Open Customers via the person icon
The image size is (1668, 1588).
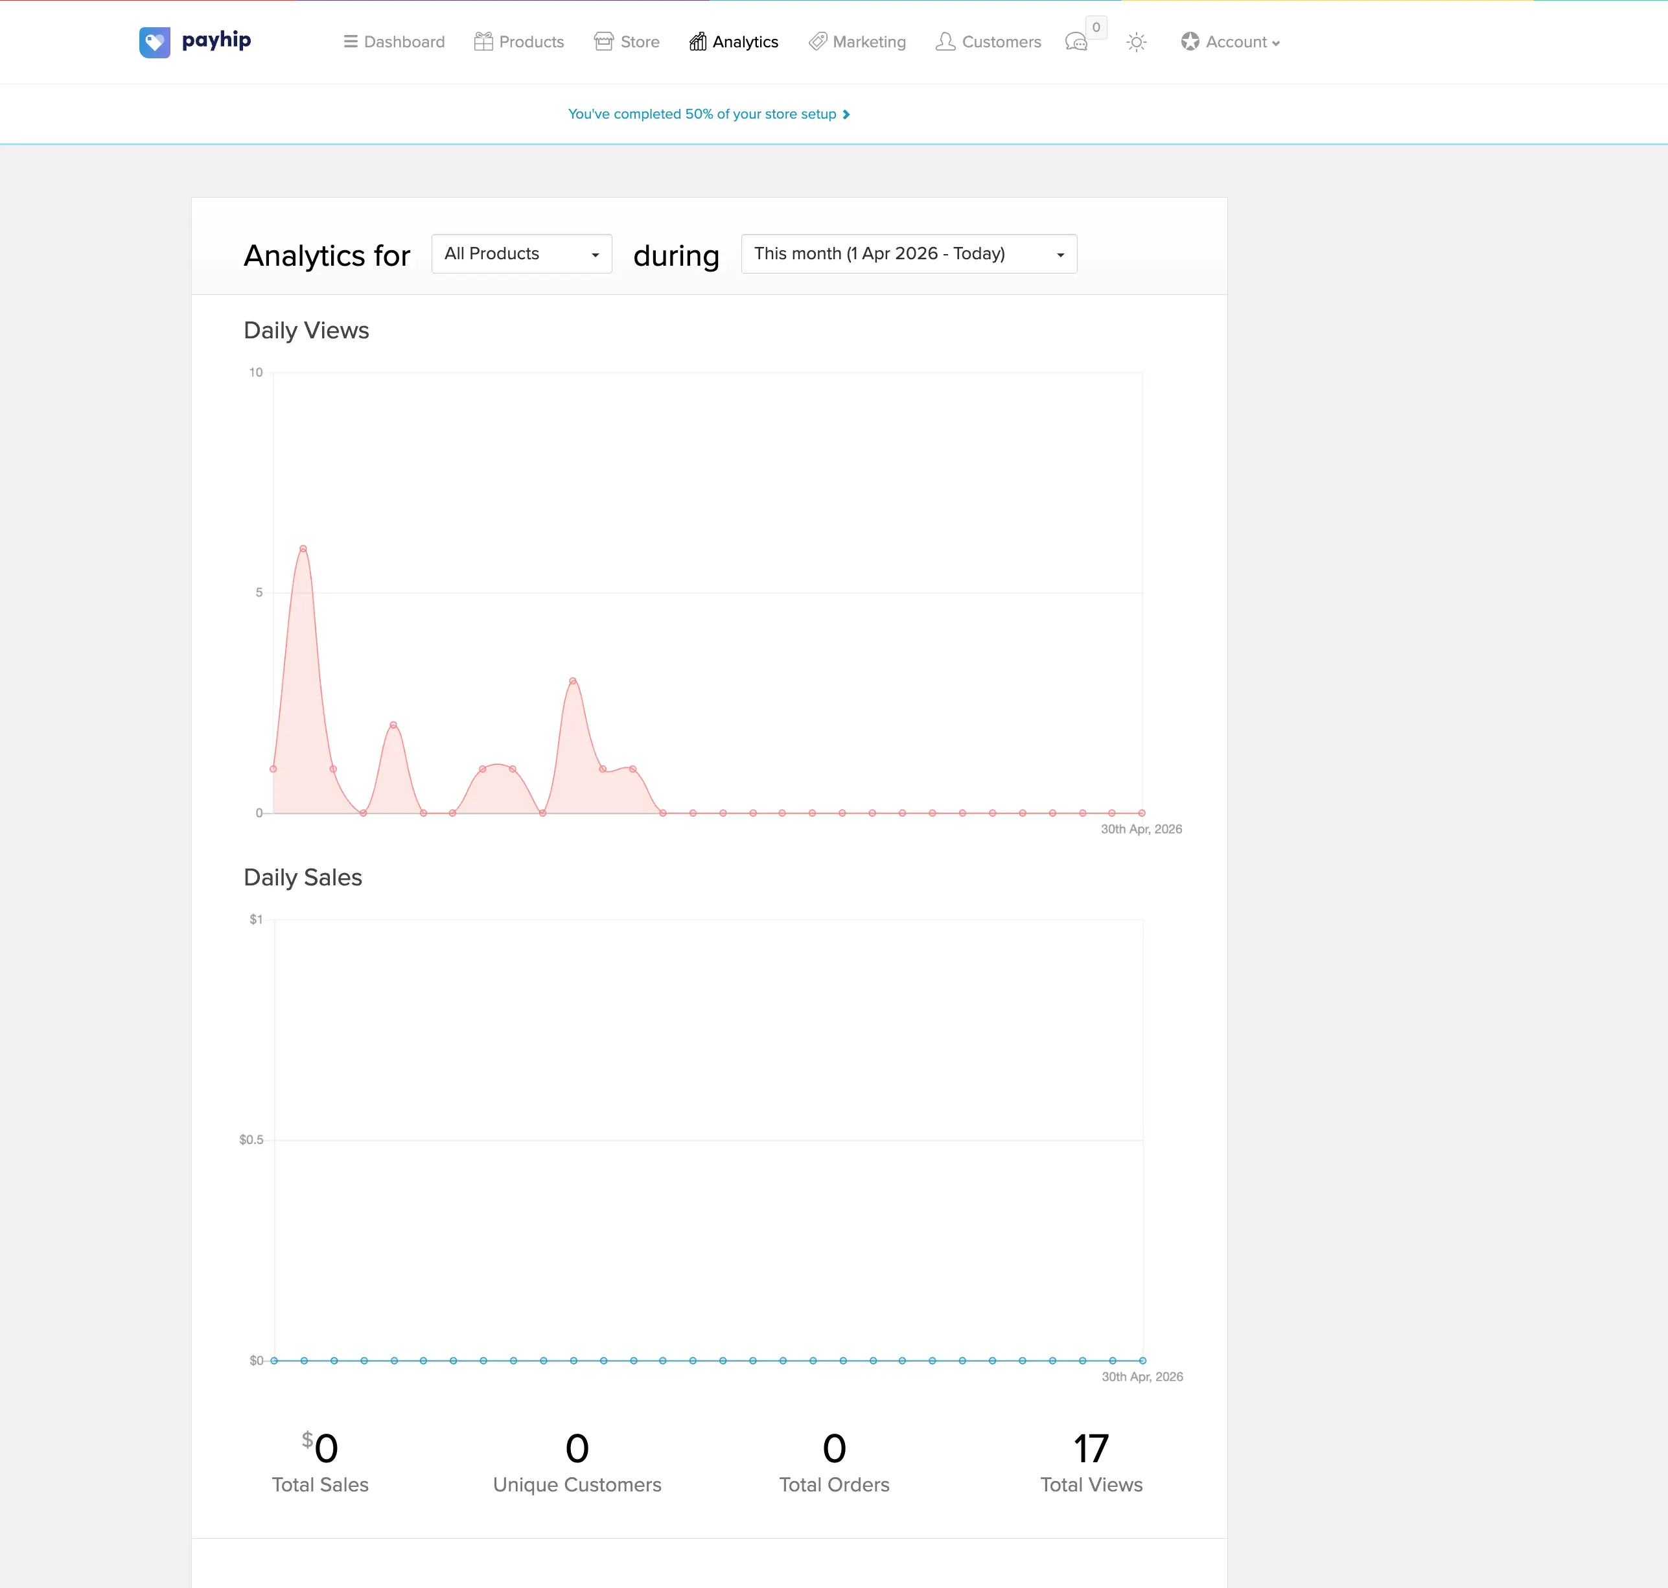pyautogui.click(x=945, y=41)
